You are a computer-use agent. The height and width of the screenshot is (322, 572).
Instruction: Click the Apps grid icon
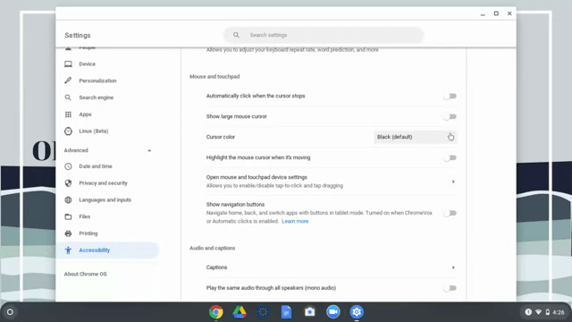click(68, 114)
